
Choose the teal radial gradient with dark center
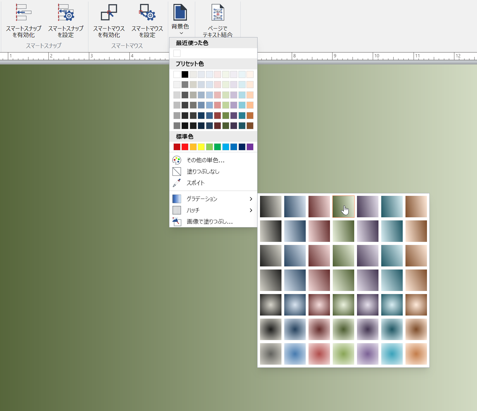(x=392, y=329)
